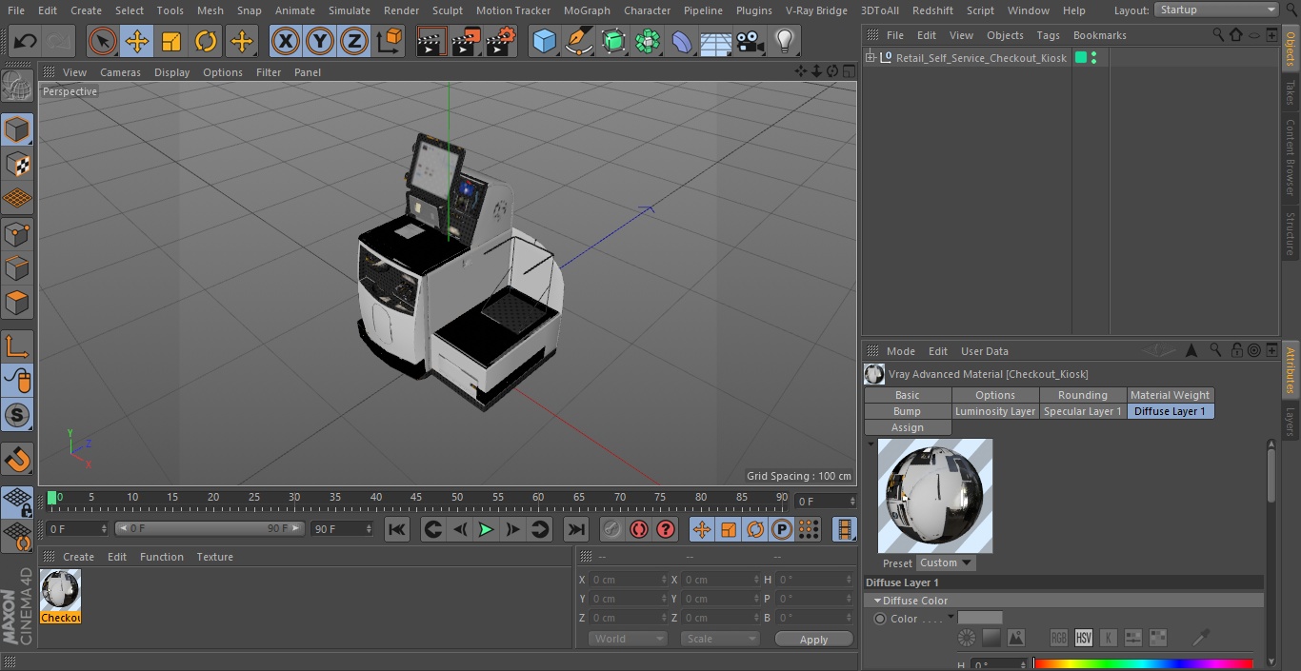Expand the Color texture arrow
The height and width of the screenshot is (671, 1301).
coord(951,618)
